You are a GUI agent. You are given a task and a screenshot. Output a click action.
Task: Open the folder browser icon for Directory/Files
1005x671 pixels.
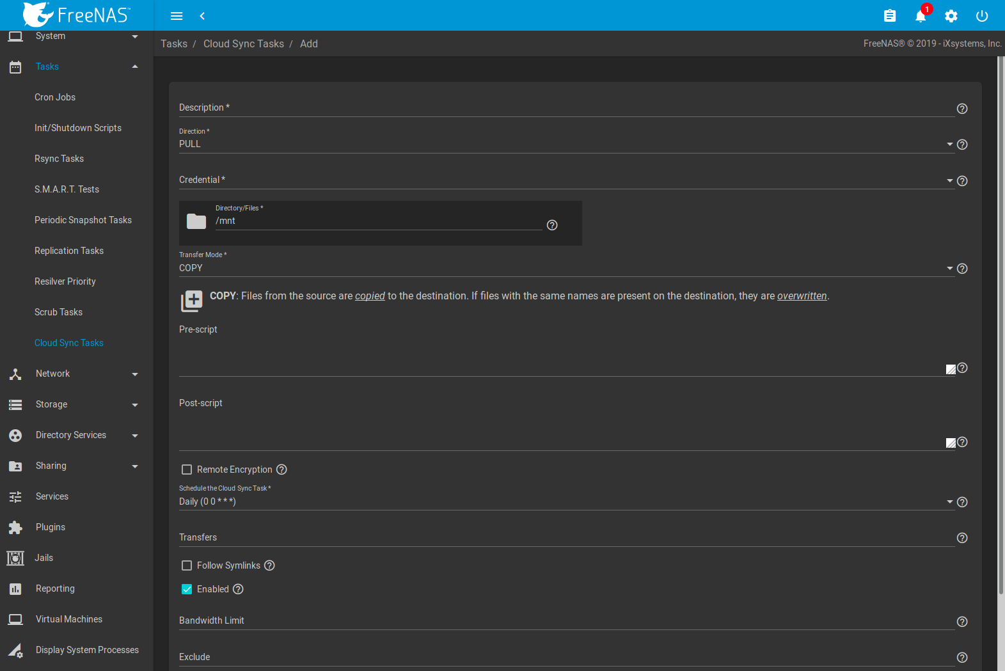[196, 221]
